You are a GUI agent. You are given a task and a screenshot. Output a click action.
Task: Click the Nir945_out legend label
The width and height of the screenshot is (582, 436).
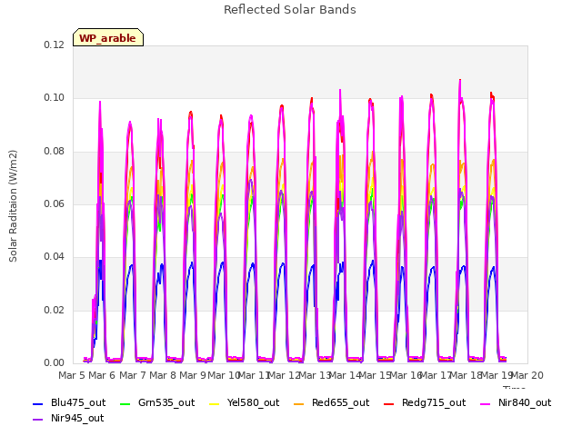tap(77, 418)
